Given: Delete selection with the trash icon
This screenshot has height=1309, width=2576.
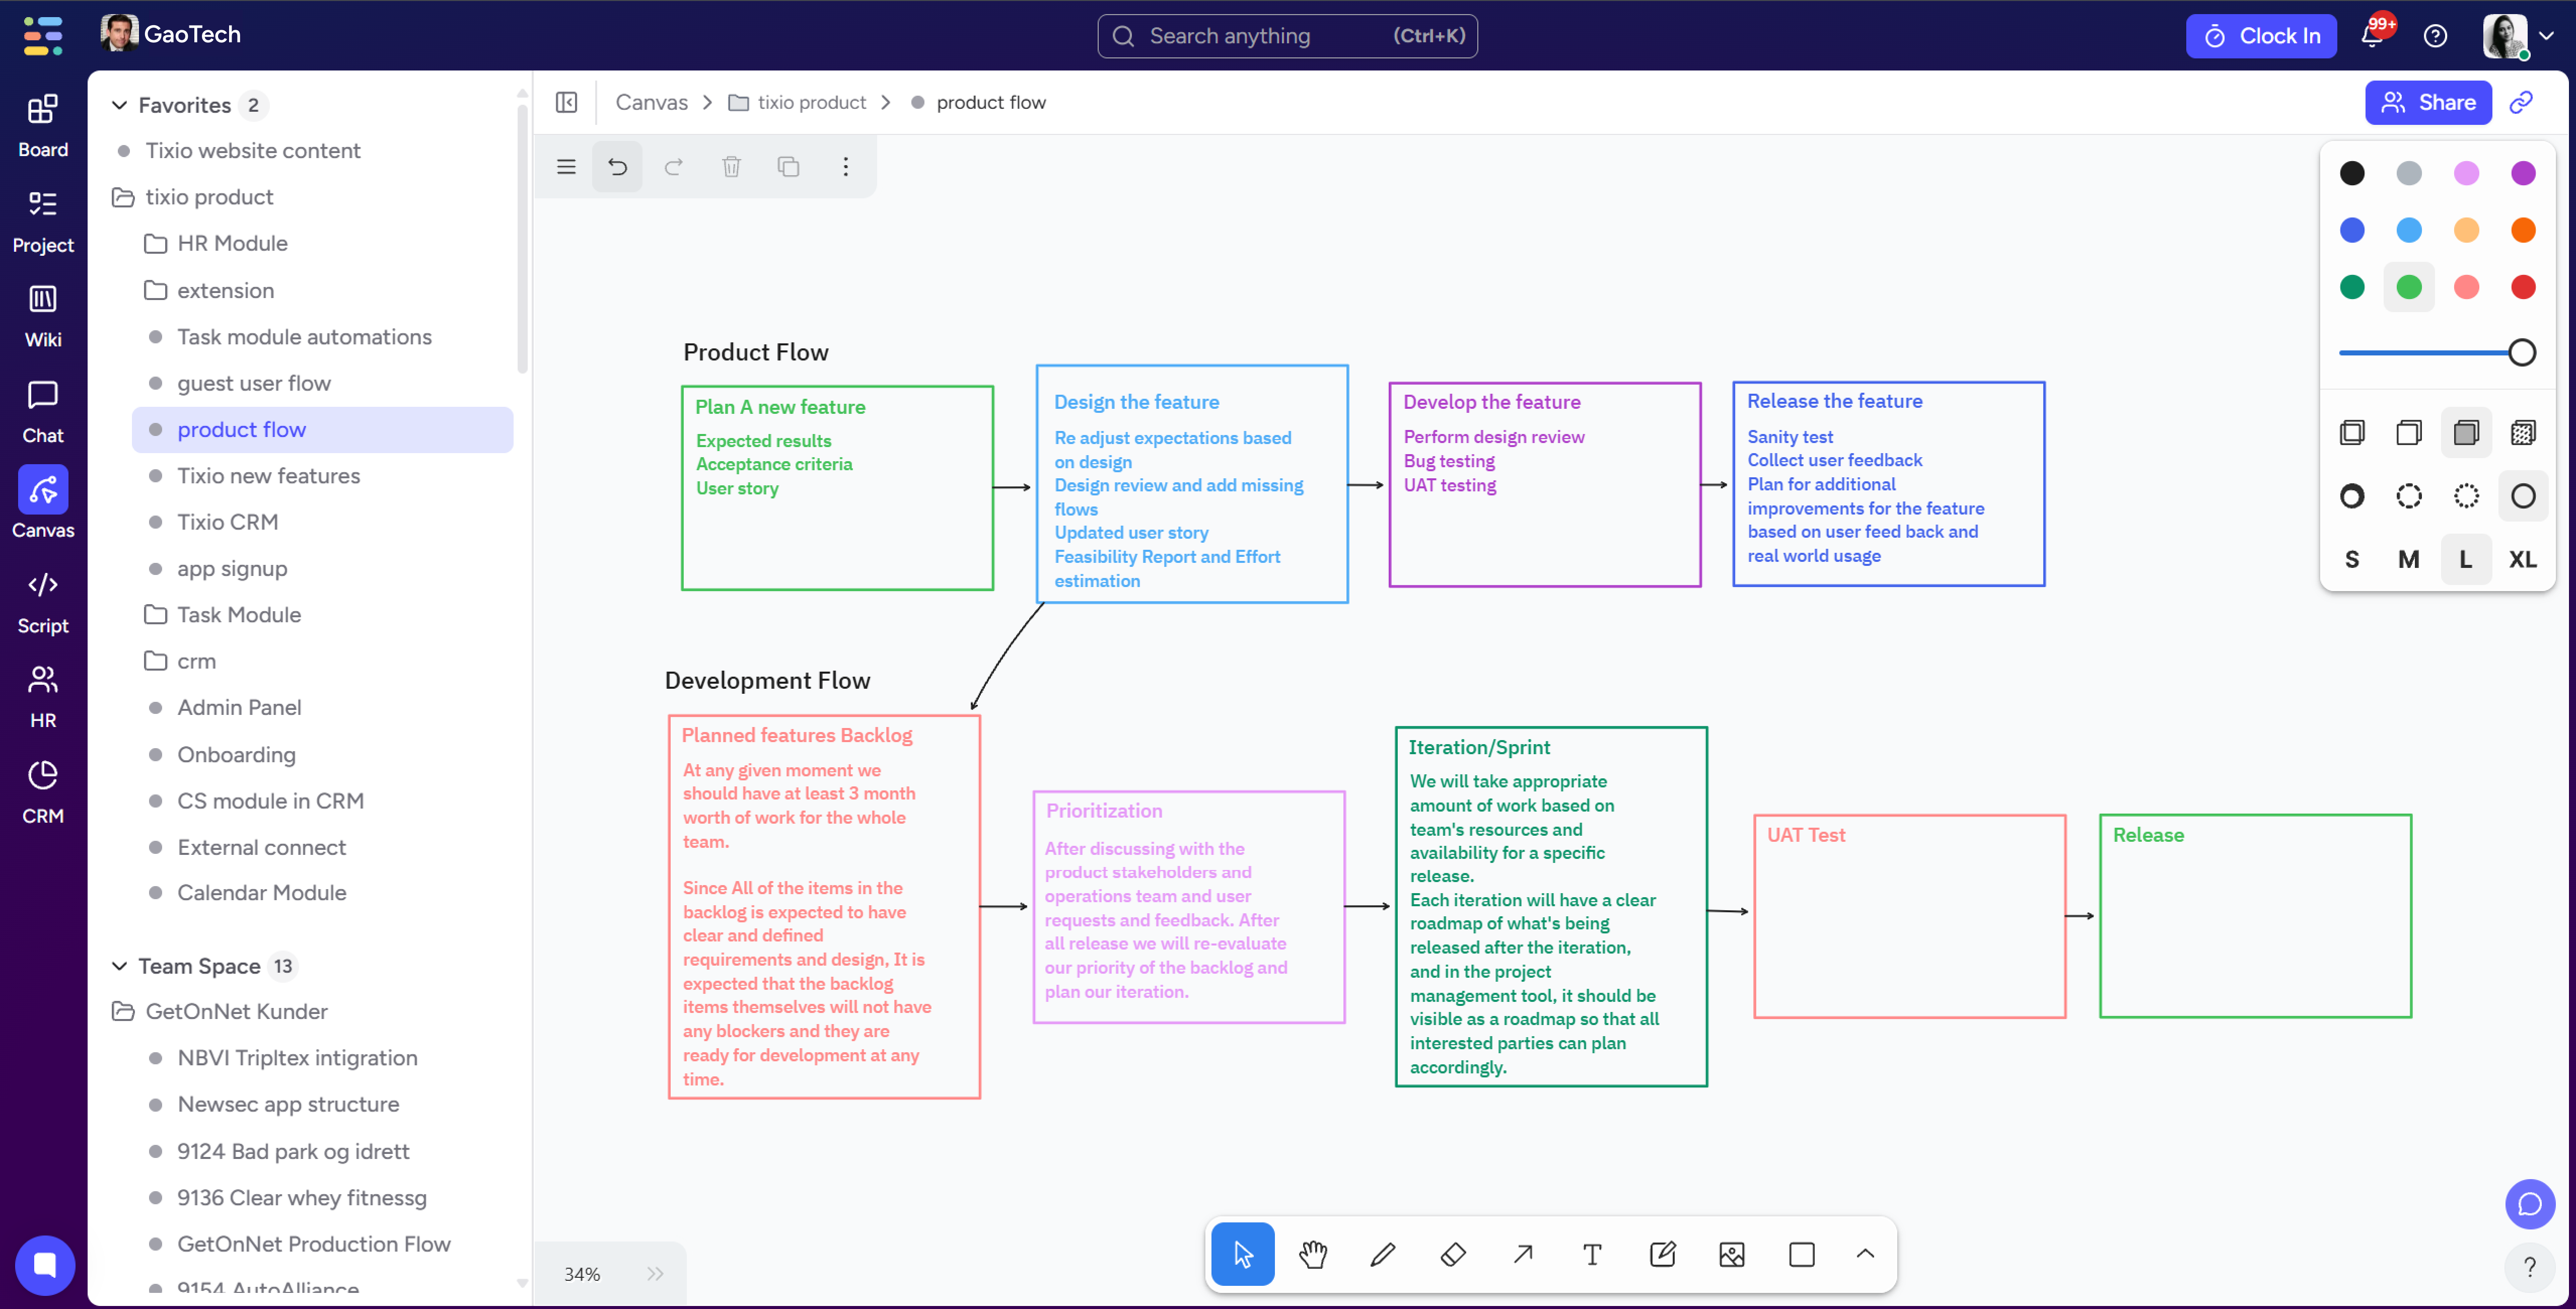Looking at the screenshot, I should [x=731, y=167].
